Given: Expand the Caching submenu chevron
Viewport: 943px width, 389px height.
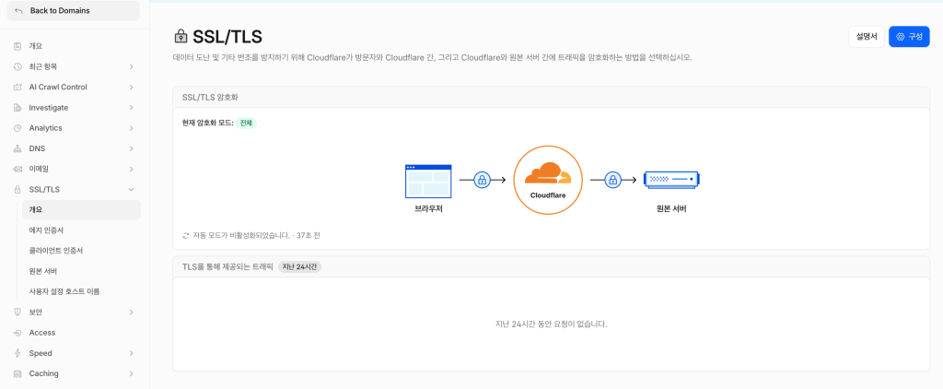Looking at the screenshot, I should 131,373.
